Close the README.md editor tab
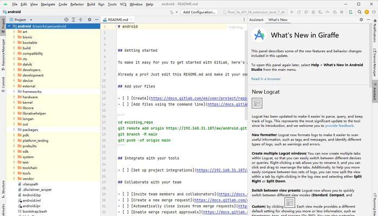 131,19
